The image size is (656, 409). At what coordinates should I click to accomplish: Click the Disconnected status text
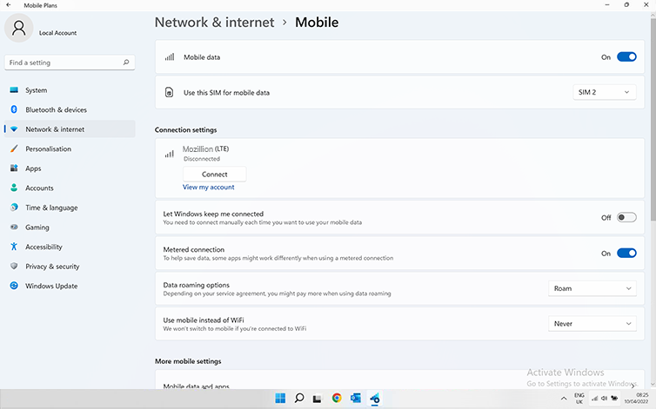pos(202,159)
